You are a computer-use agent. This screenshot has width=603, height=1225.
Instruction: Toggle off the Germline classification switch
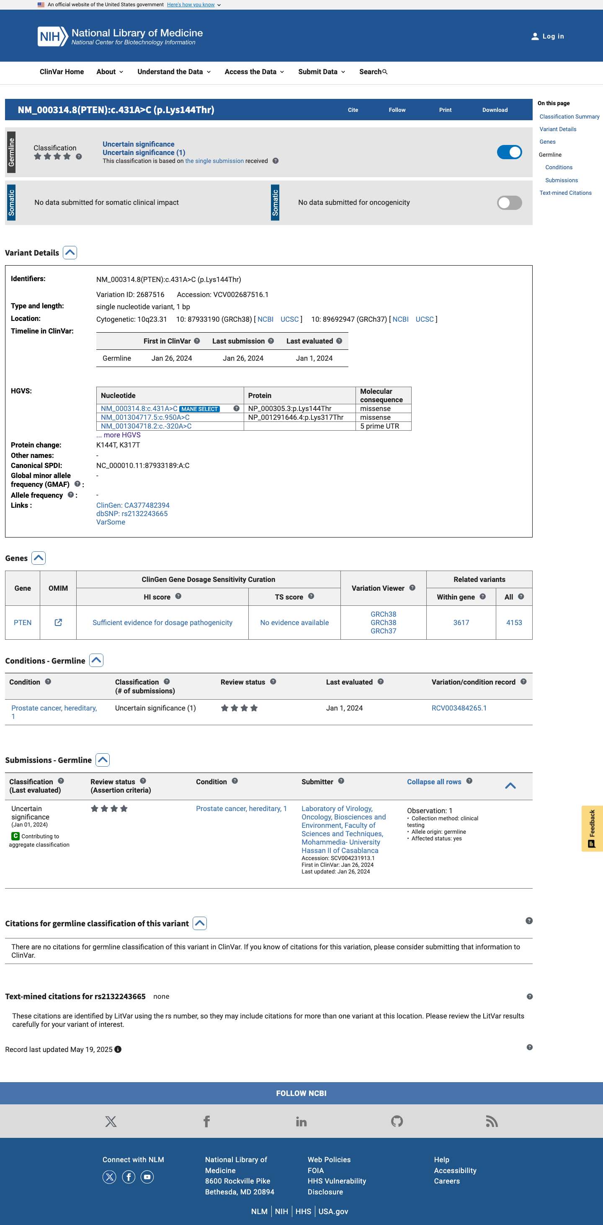(509, 152)
